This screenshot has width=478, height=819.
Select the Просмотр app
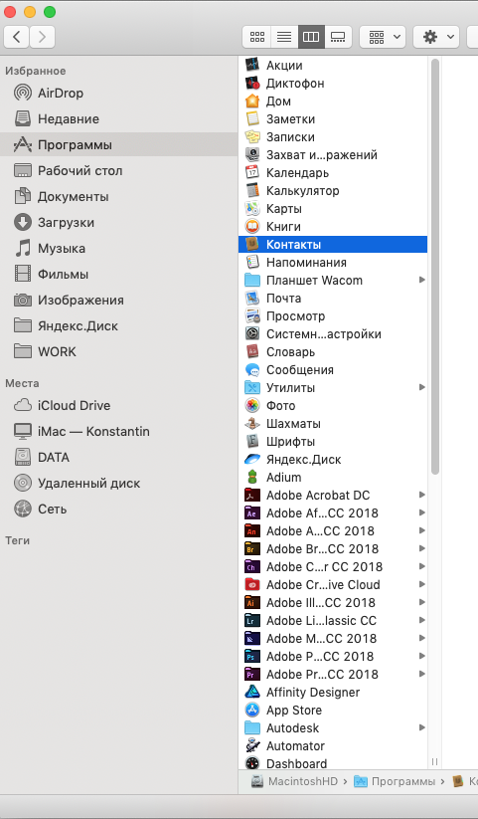click(x=333, y=316)
